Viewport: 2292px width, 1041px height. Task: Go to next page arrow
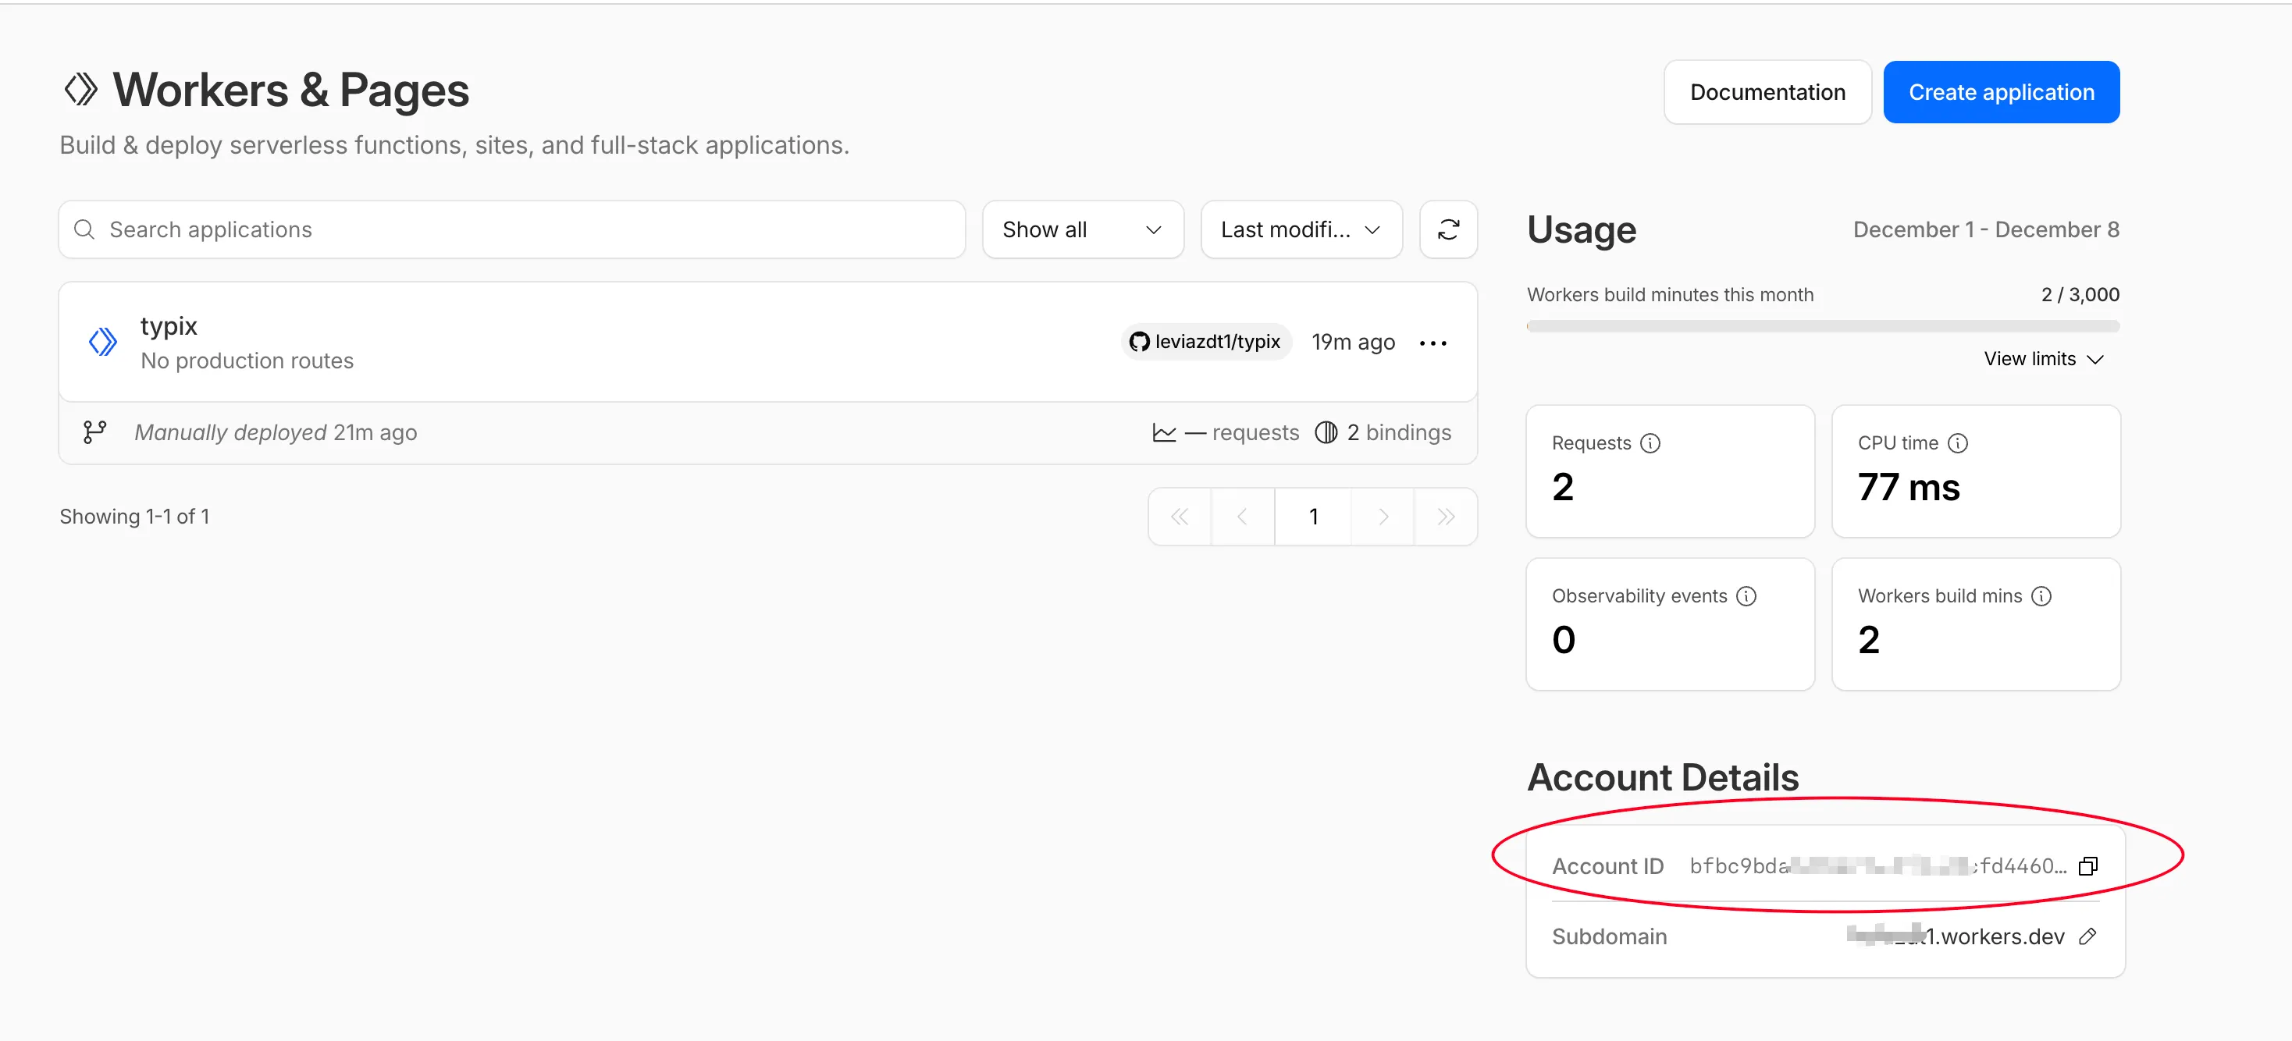click(1382, 516)
